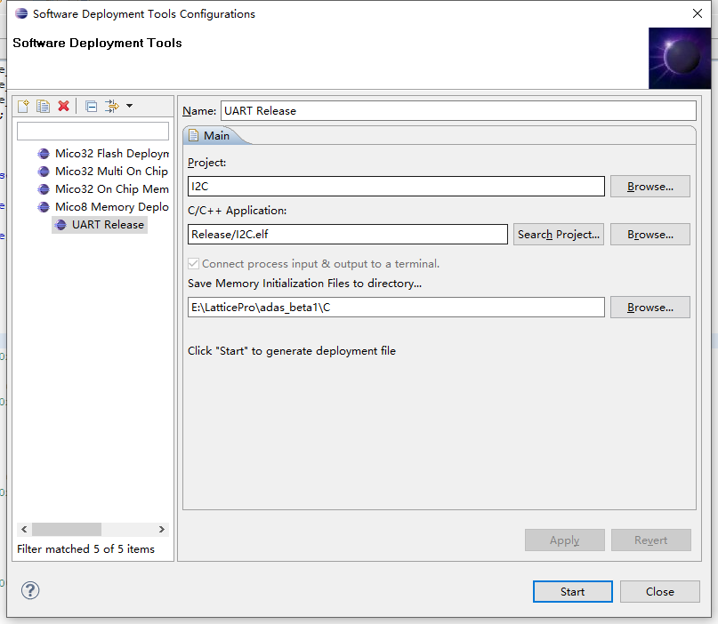This screenshot has height=624, width=718.
Task: Close window with title bar X
Action: [698, 13]
